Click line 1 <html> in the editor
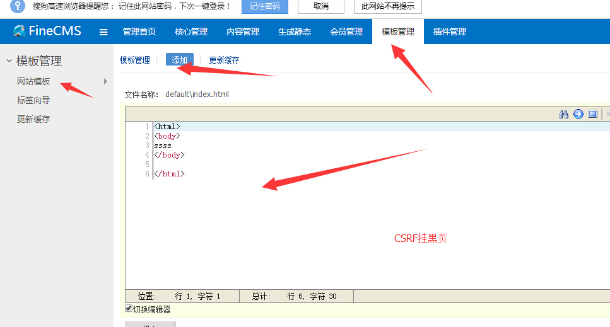Viewport: 610px width, 327px height. click(167, 127)
